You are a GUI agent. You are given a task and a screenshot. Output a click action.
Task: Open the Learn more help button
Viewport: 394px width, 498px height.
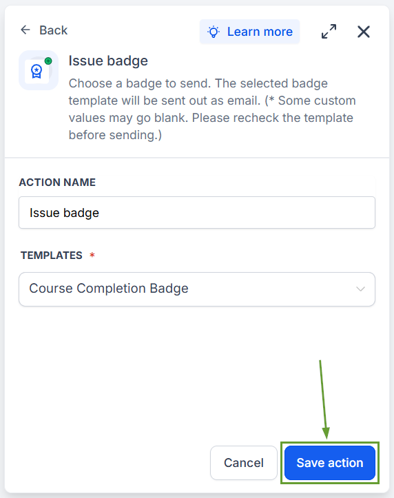249,32
